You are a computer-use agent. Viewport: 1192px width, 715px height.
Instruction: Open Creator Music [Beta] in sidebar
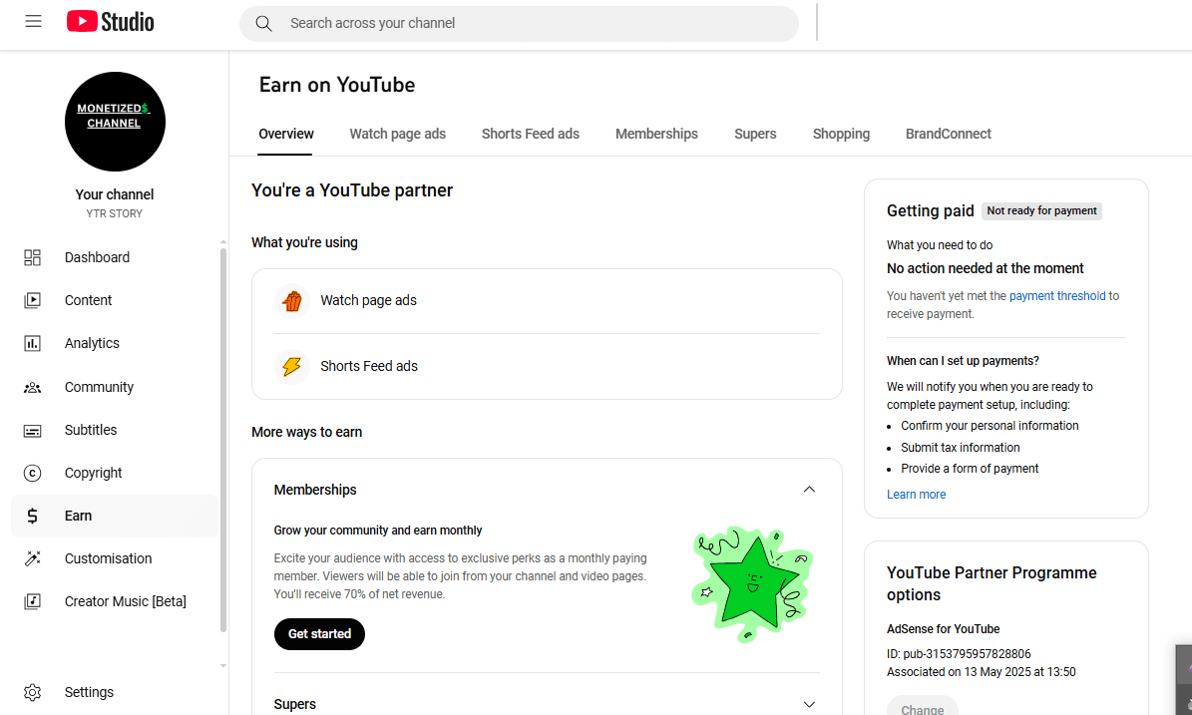click(115, 601)
